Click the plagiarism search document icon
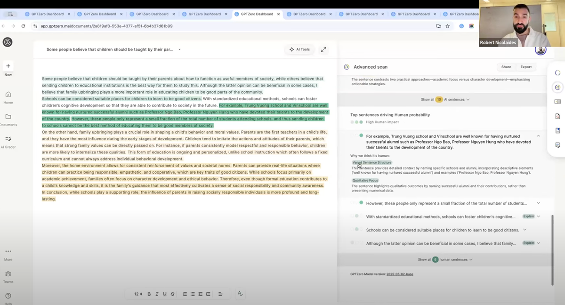The width and height of the screenshot is (565, 305). 557,116
